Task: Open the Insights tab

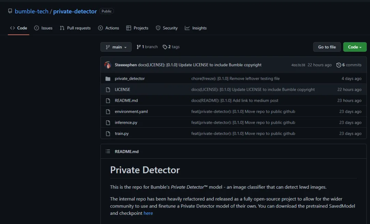Action: [x=196, y=28]
